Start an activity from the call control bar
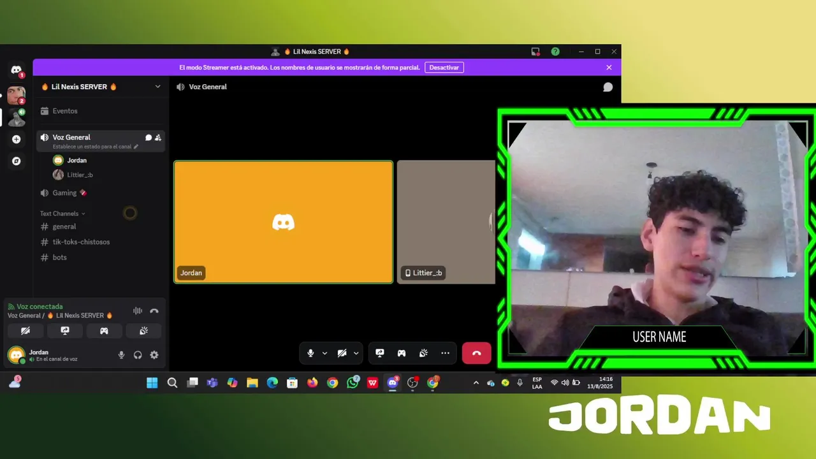This screenshot has height=459, width=816. 402,353
